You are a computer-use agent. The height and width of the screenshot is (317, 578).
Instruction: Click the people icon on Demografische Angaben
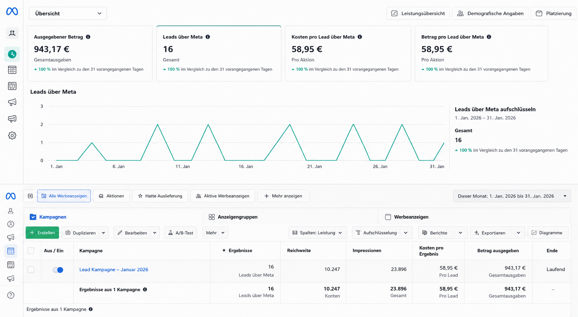point(460,13)
